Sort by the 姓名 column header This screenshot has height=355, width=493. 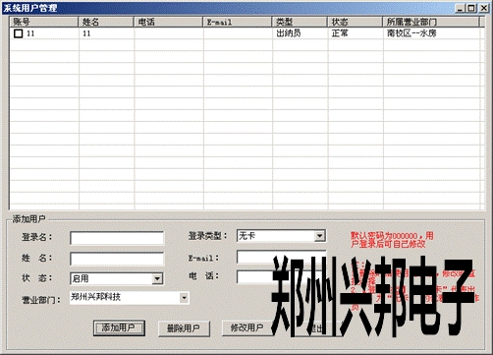click(106, 22)
